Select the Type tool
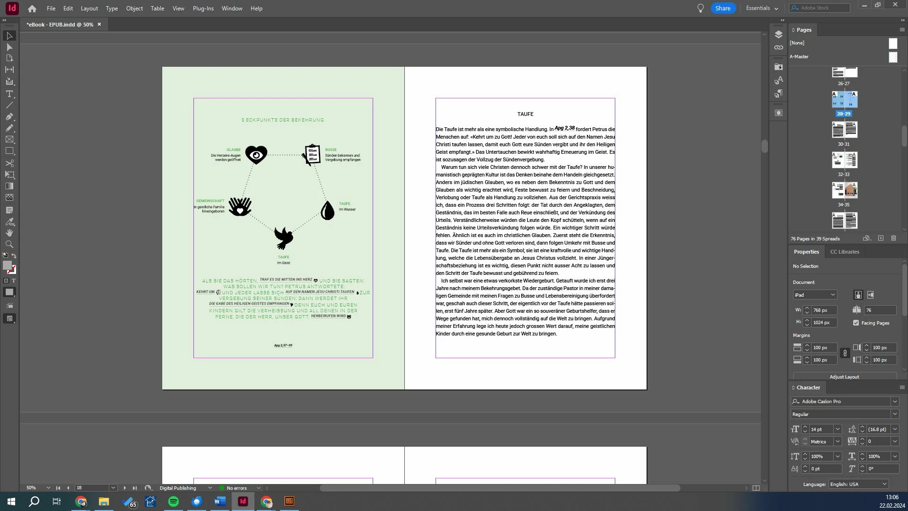This screenshot has height=511, width=908. [x=9, y=94]
